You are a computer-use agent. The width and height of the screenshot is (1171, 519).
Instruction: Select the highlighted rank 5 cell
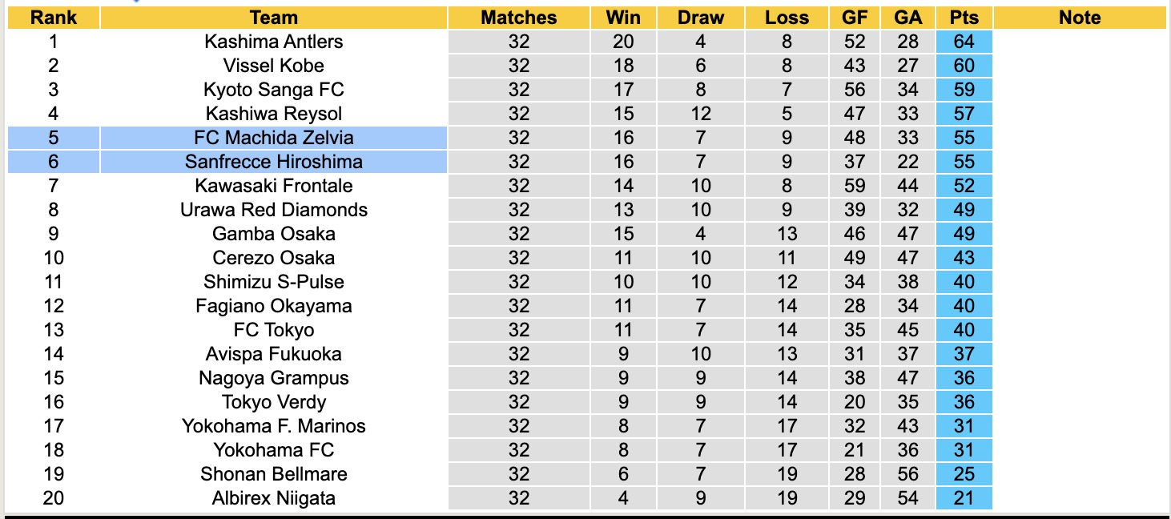coord(54,138)
